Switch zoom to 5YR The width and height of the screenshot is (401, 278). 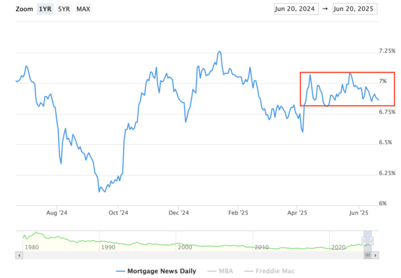pos(64,9)
